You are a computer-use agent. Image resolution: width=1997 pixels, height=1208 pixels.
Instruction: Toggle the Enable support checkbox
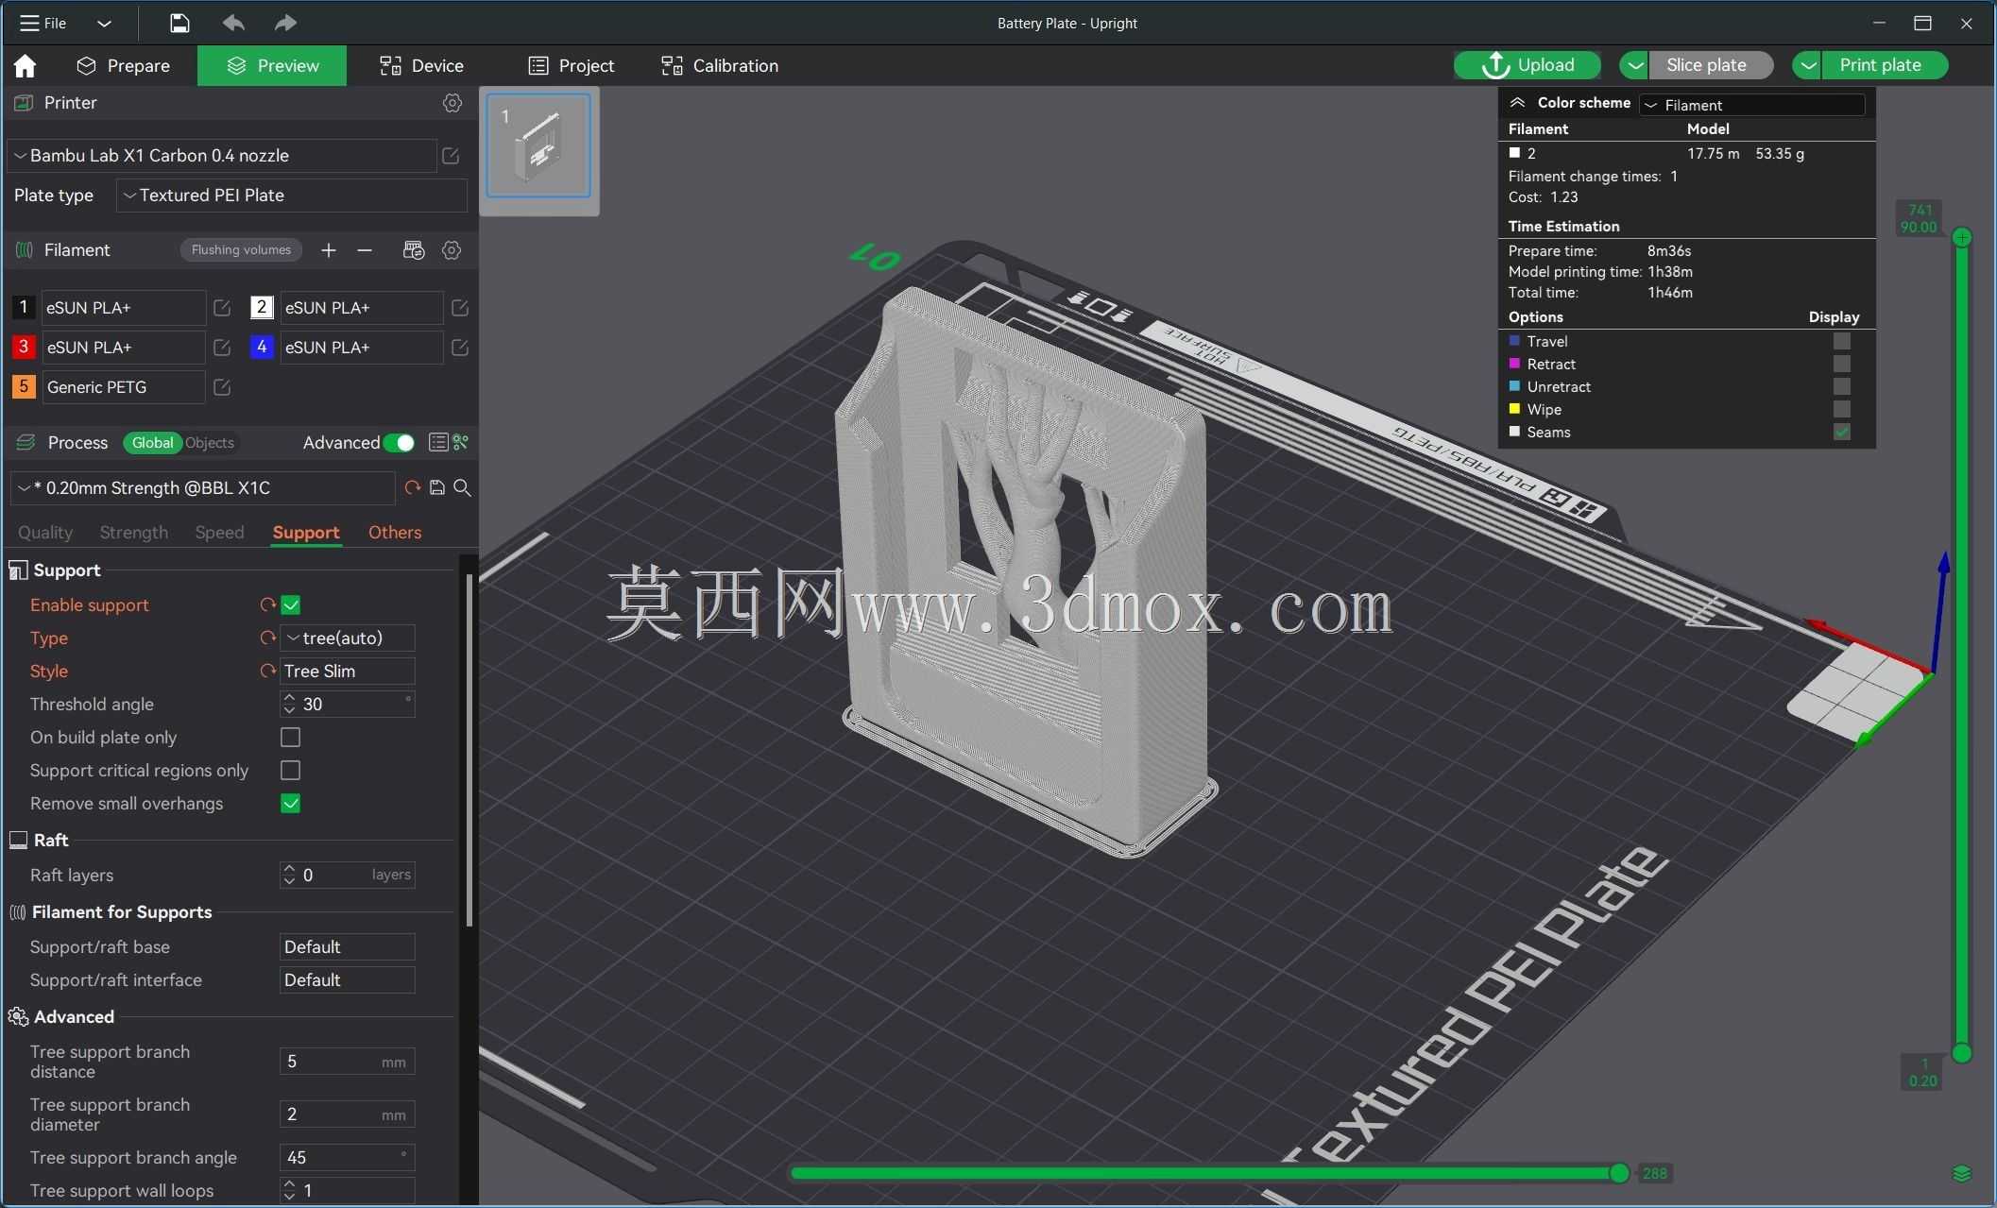click(x=291, y=605)
